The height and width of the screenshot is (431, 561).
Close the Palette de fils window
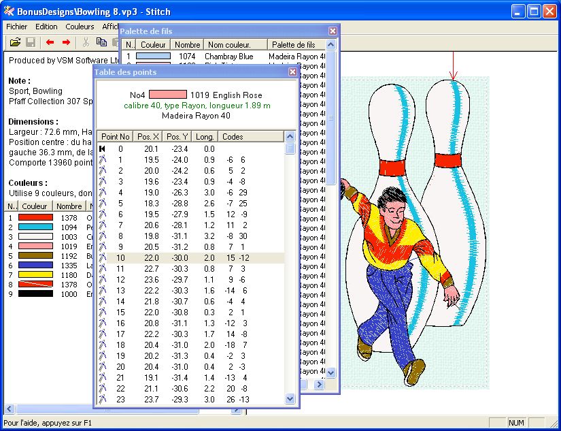[333, 31]
